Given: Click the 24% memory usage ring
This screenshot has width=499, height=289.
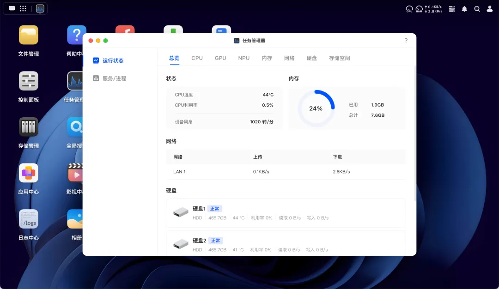Looking at the screenshot, I should pyautogui.click(x=316, y=109).
